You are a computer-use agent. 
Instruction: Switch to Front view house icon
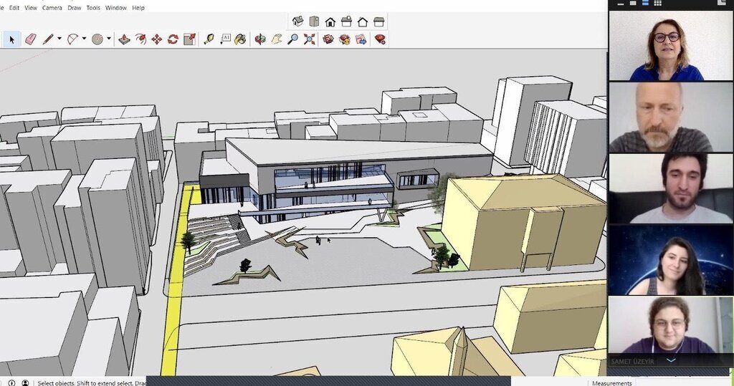coord(330,21)
